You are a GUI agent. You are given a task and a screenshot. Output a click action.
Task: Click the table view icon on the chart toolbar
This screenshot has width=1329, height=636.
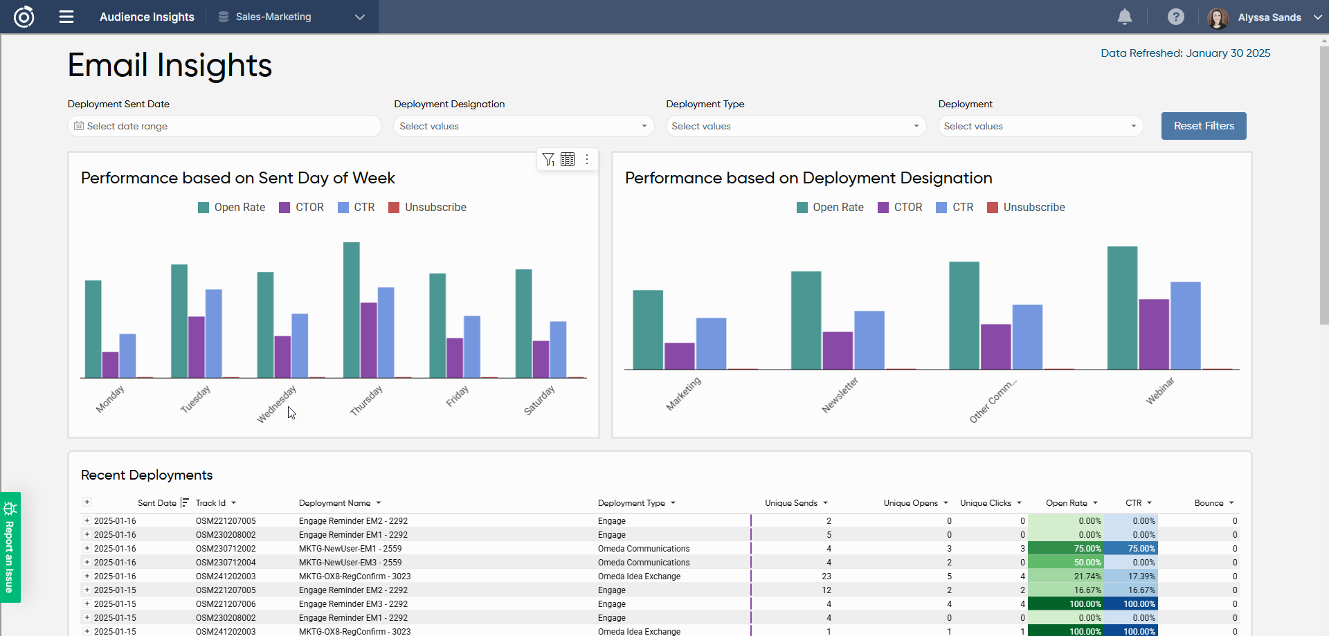(568, 159)
